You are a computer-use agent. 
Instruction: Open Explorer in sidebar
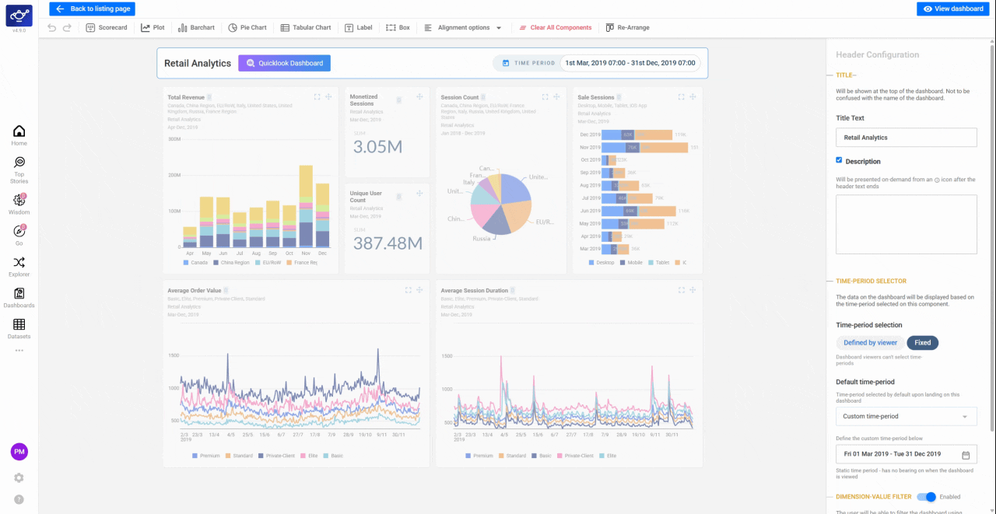pyautogui.click(x=19, y=267)
